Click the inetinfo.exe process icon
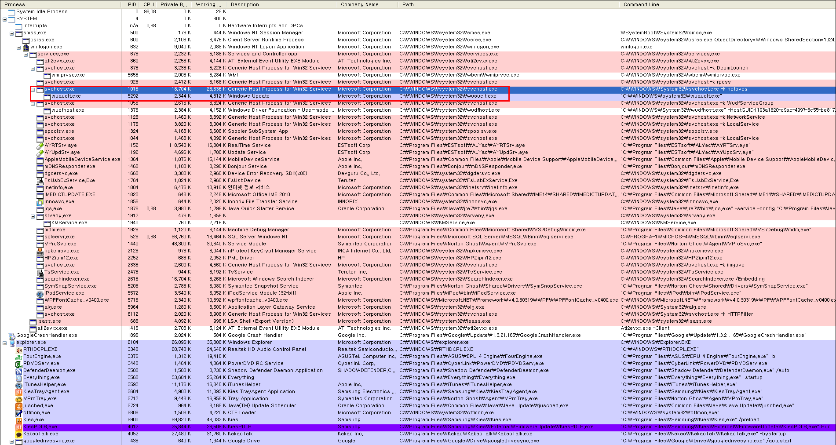Screen dimensions: 836x445 (40, 188)
